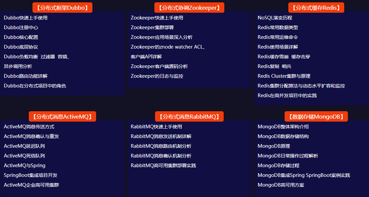Select Redis在高并发项目中的实践 item
Image resolution: width=369 pixels, height=197 pixels.
[x=287, y=95]
